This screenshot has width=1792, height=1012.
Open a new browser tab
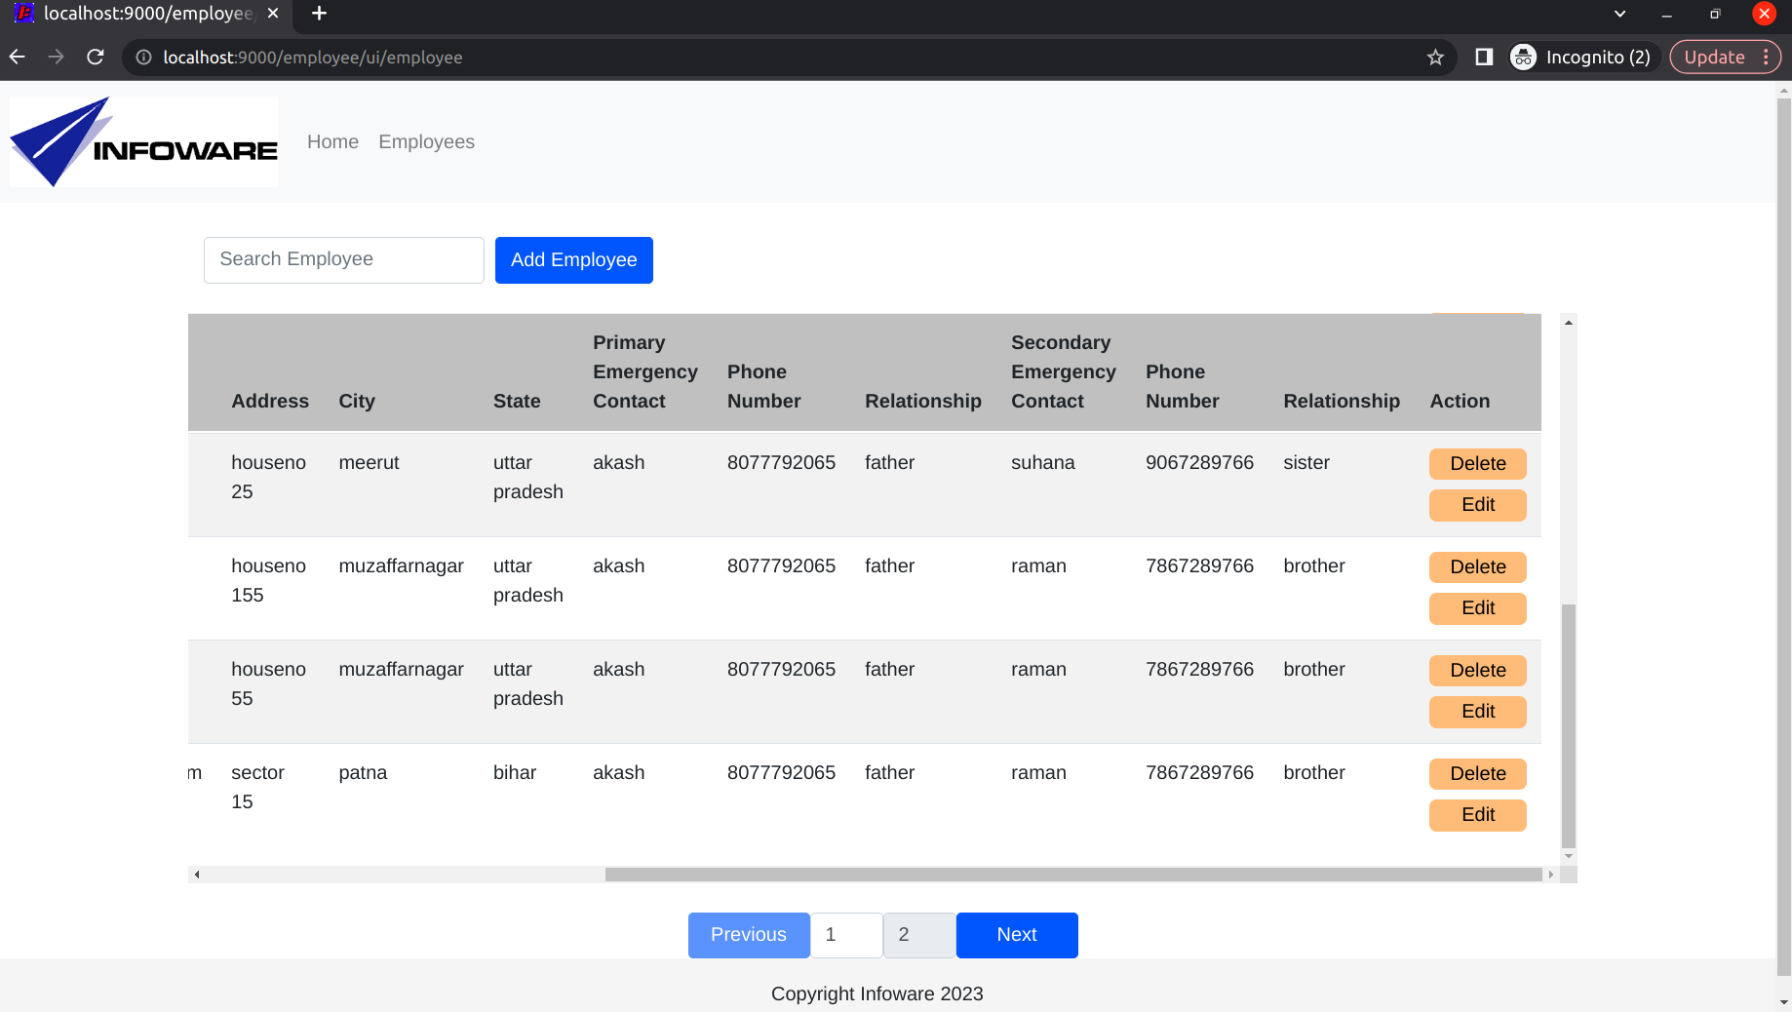point(318,14)
